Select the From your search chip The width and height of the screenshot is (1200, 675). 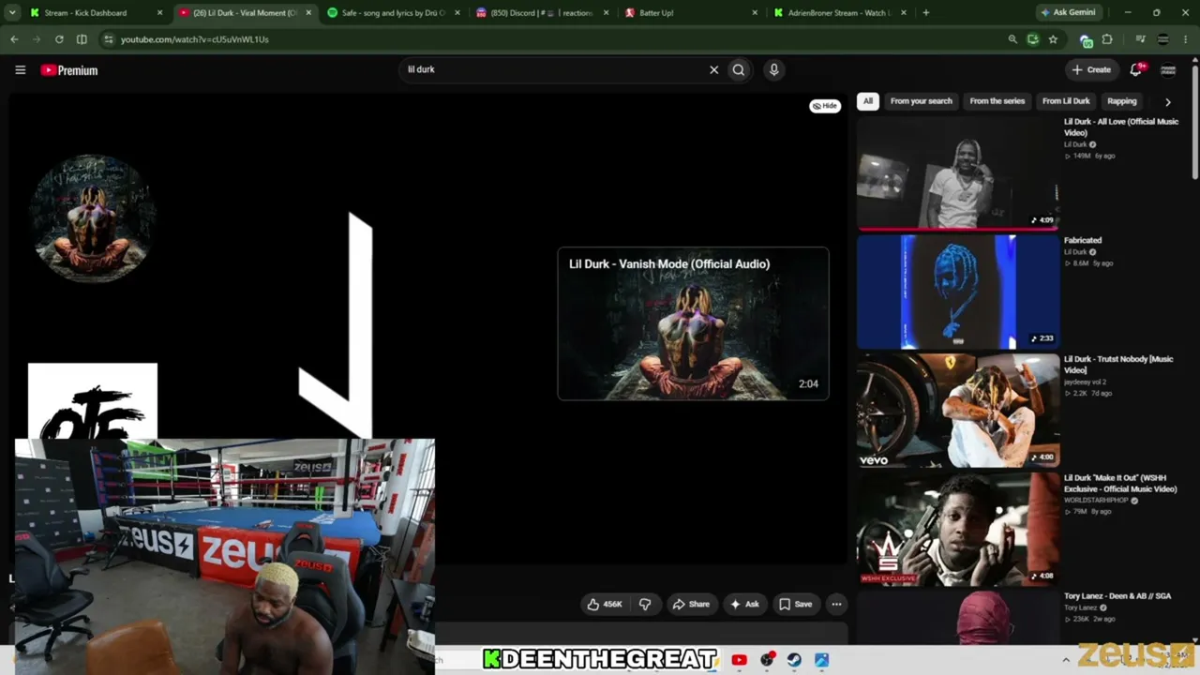[921, 101]
